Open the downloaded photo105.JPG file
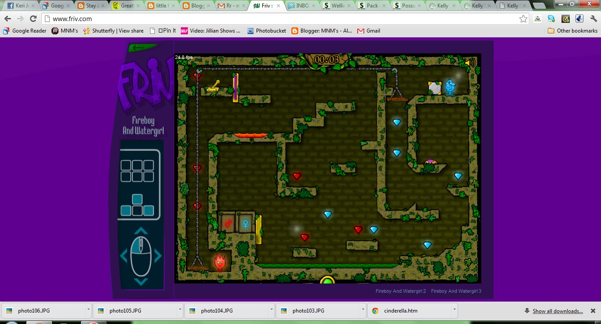Image resolution: width=601 pixels, height=324 pixels. tap(135, 311)
